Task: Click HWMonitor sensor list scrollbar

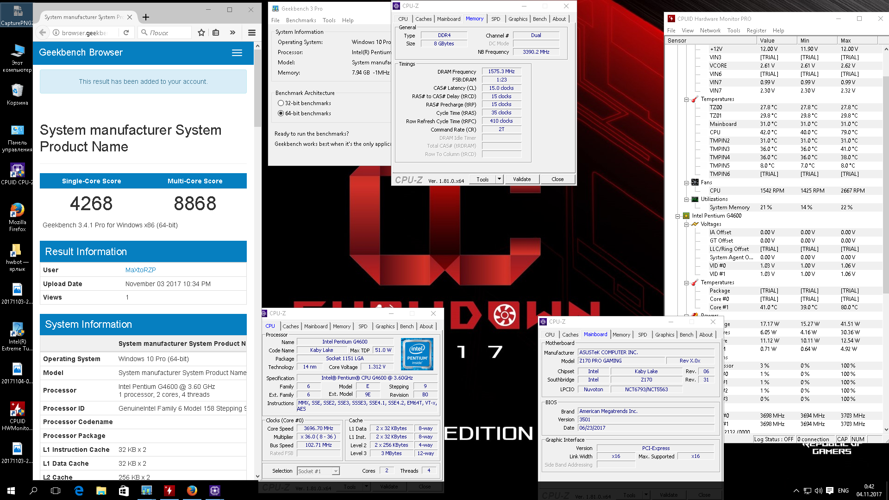Action: point(886,185)
